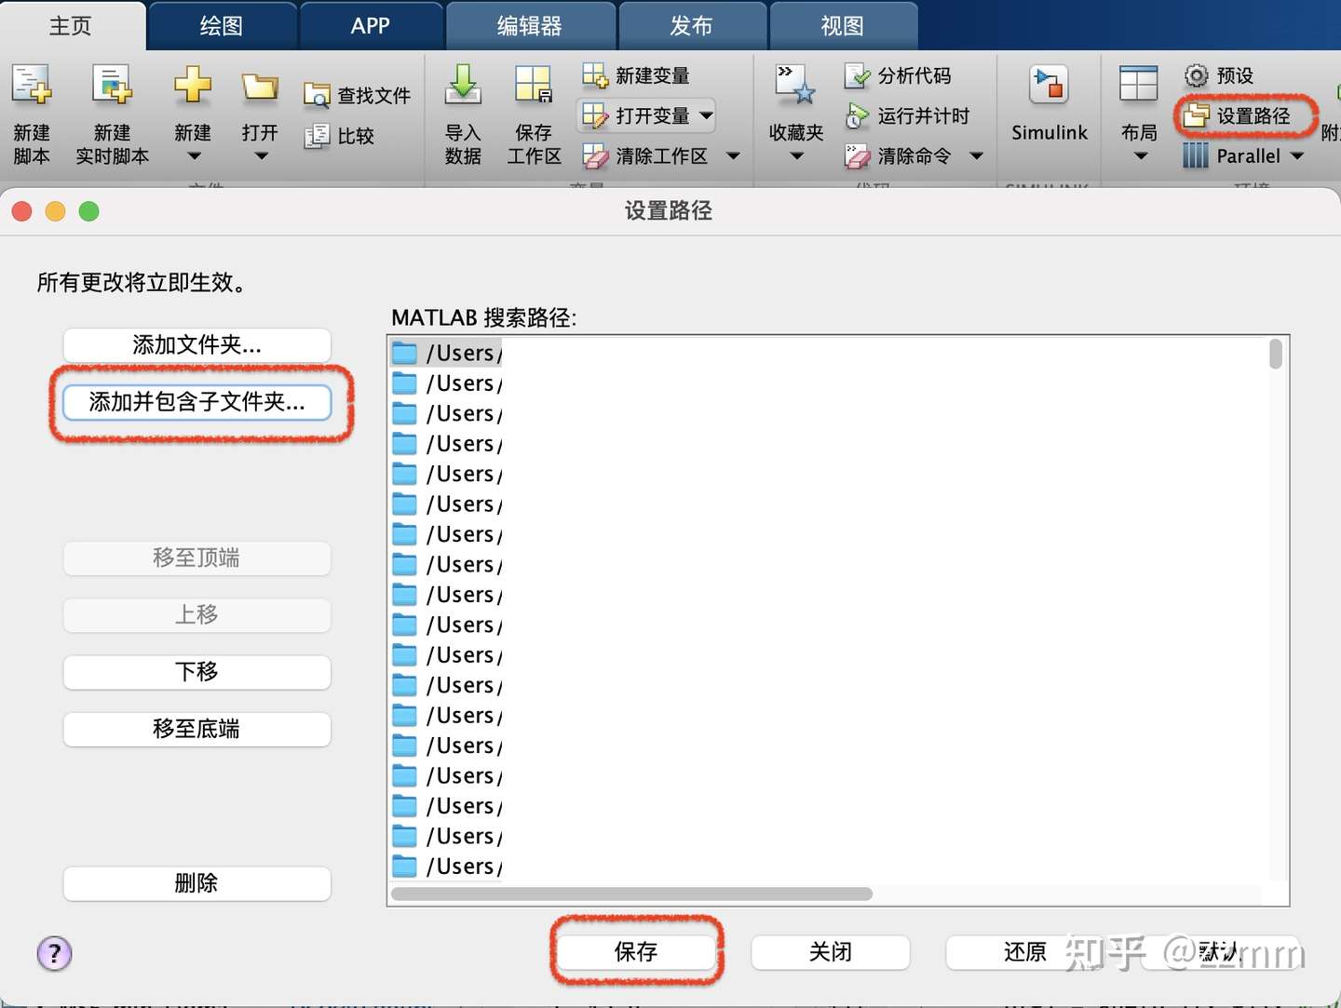Click the Clear Commands (清除命令) icon
This screenshot has height=1008, width=1341.
point(857,155)
